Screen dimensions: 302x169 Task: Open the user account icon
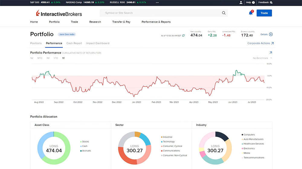click(241, 2)
